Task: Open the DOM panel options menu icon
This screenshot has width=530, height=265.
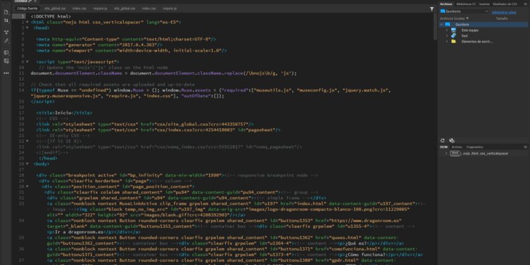Action: (525, 147)
